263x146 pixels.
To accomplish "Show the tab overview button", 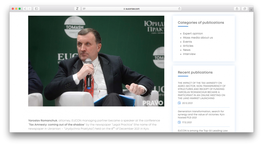I will coord(245,9).
